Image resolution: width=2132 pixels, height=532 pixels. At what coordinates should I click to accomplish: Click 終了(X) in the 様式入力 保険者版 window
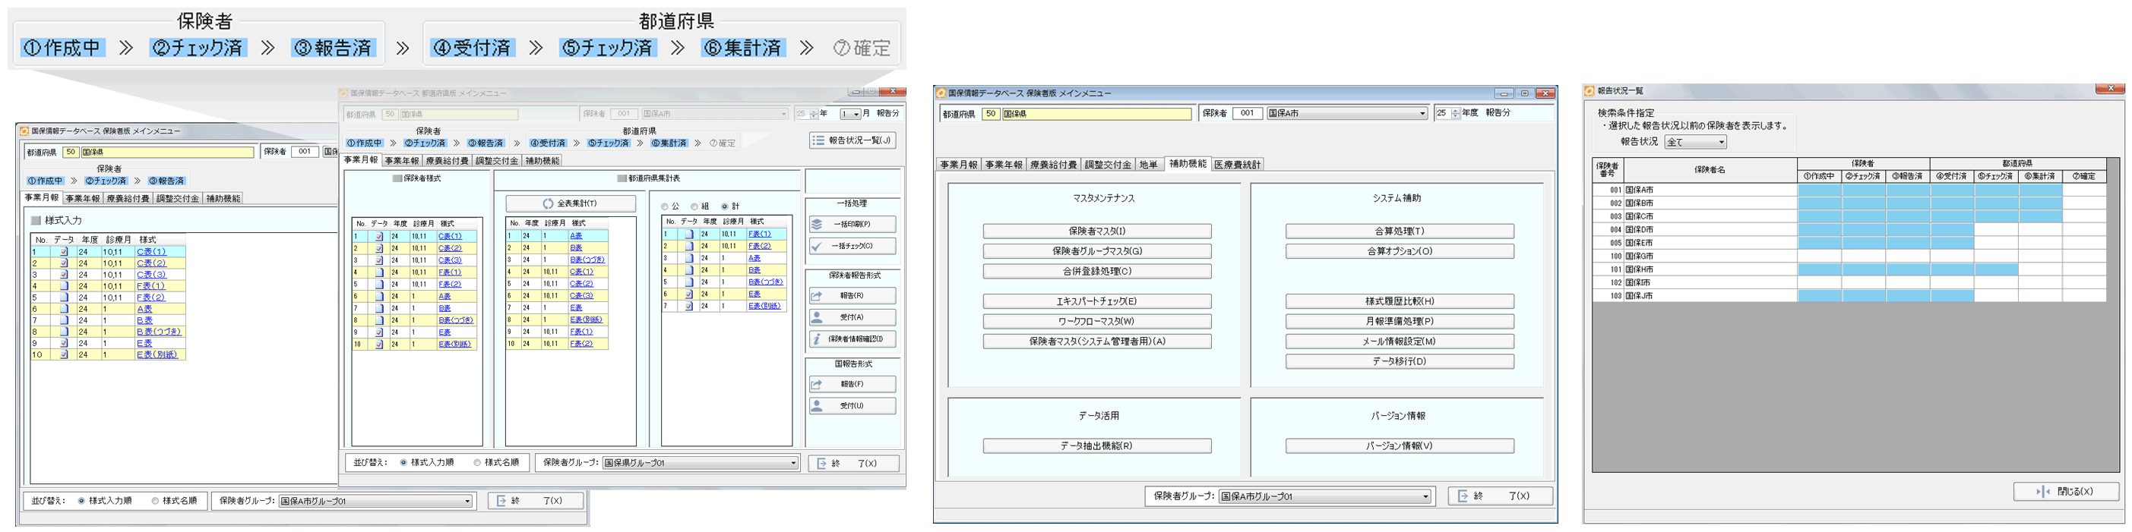536,501
